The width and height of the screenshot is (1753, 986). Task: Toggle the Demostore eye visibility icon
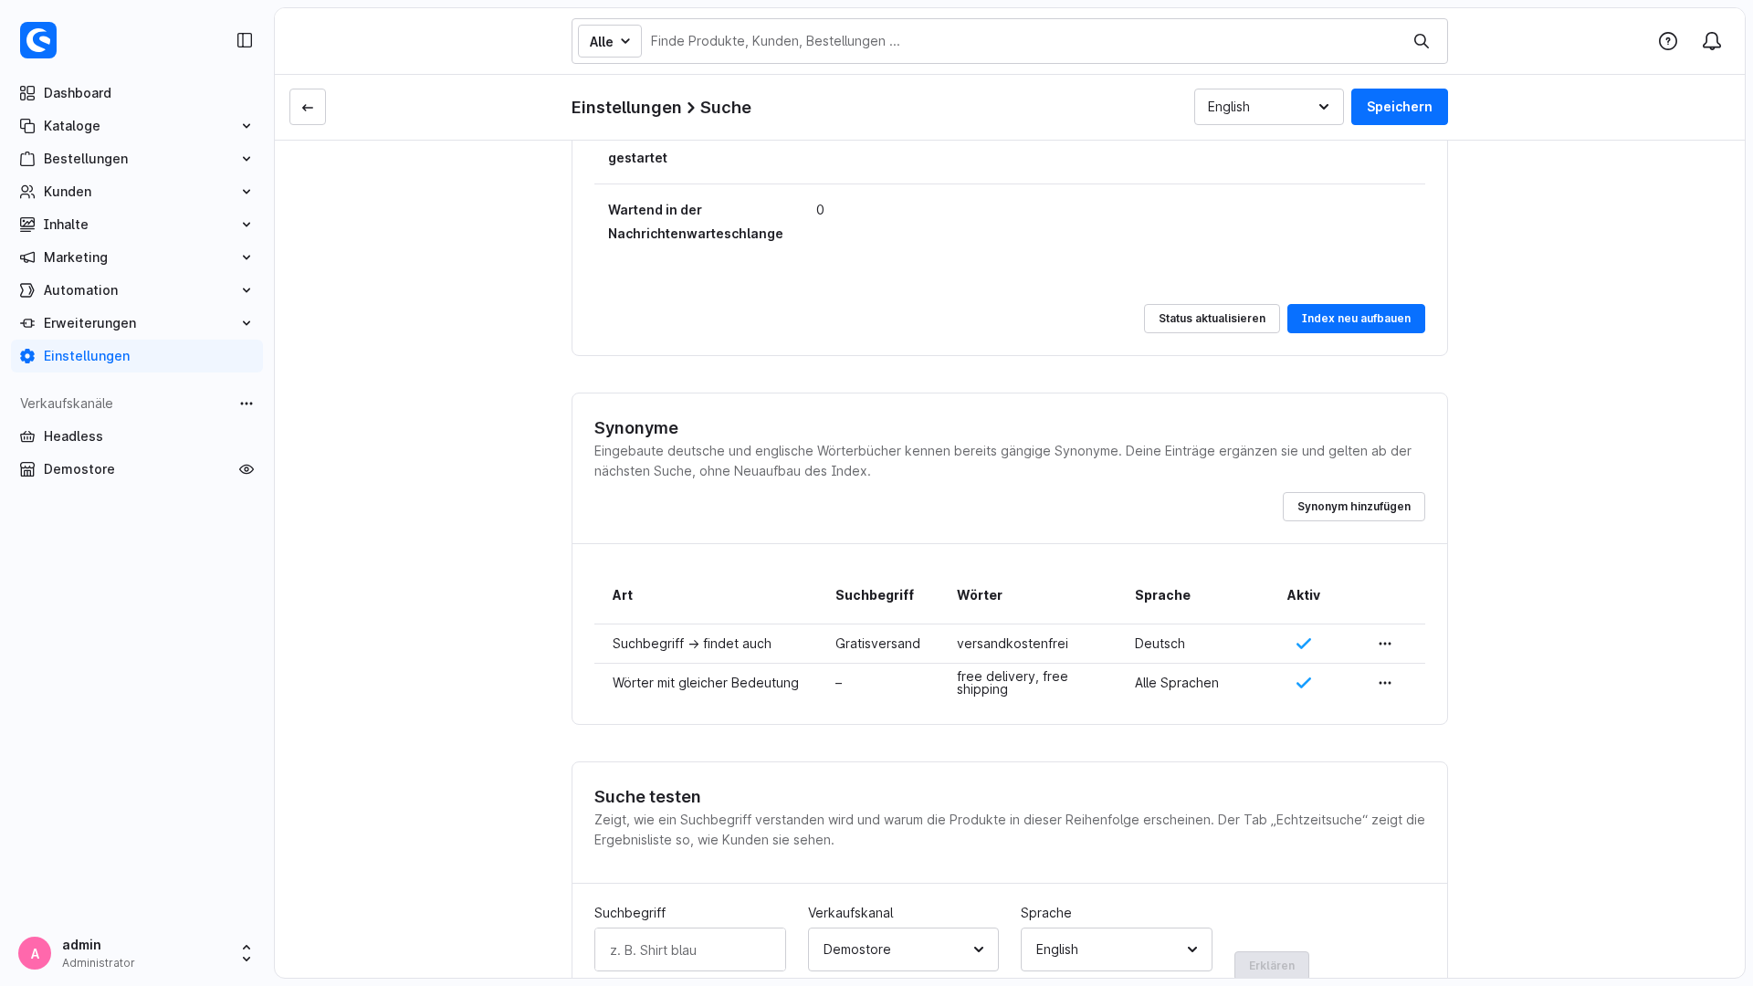tap(247, 469)
